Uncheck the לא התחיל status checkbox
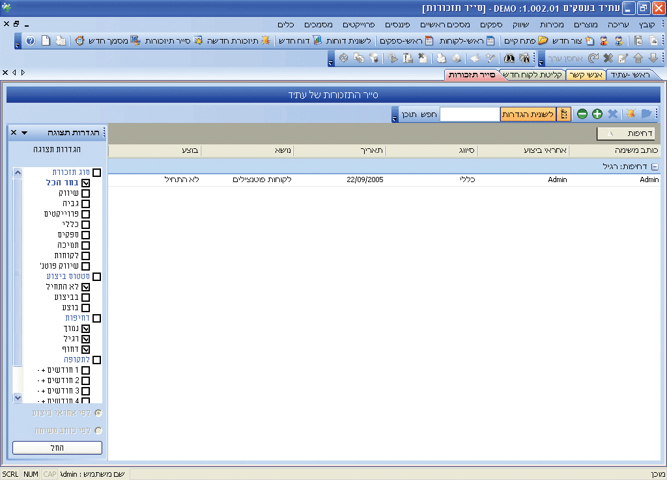Viewport: 667px width, 480px height. [85, 287]
